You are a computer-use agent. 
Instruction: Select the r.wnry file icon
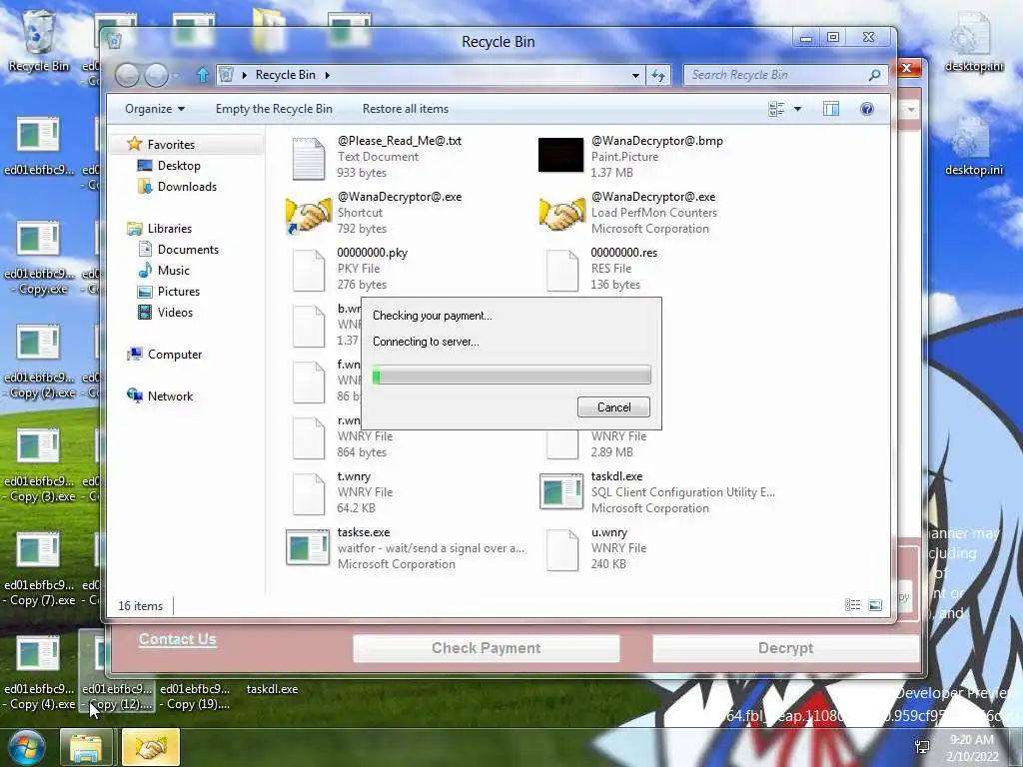[x=308, y=437]
